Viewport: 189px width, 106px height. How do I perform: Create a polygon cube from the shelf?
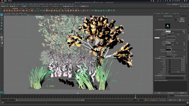[7, 11]
